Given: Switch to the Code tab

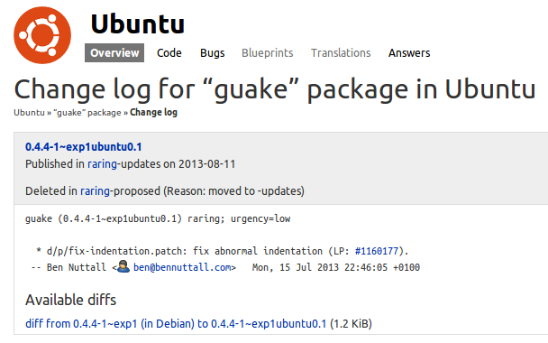Looking at the screenshot, I should coord(169,53).
